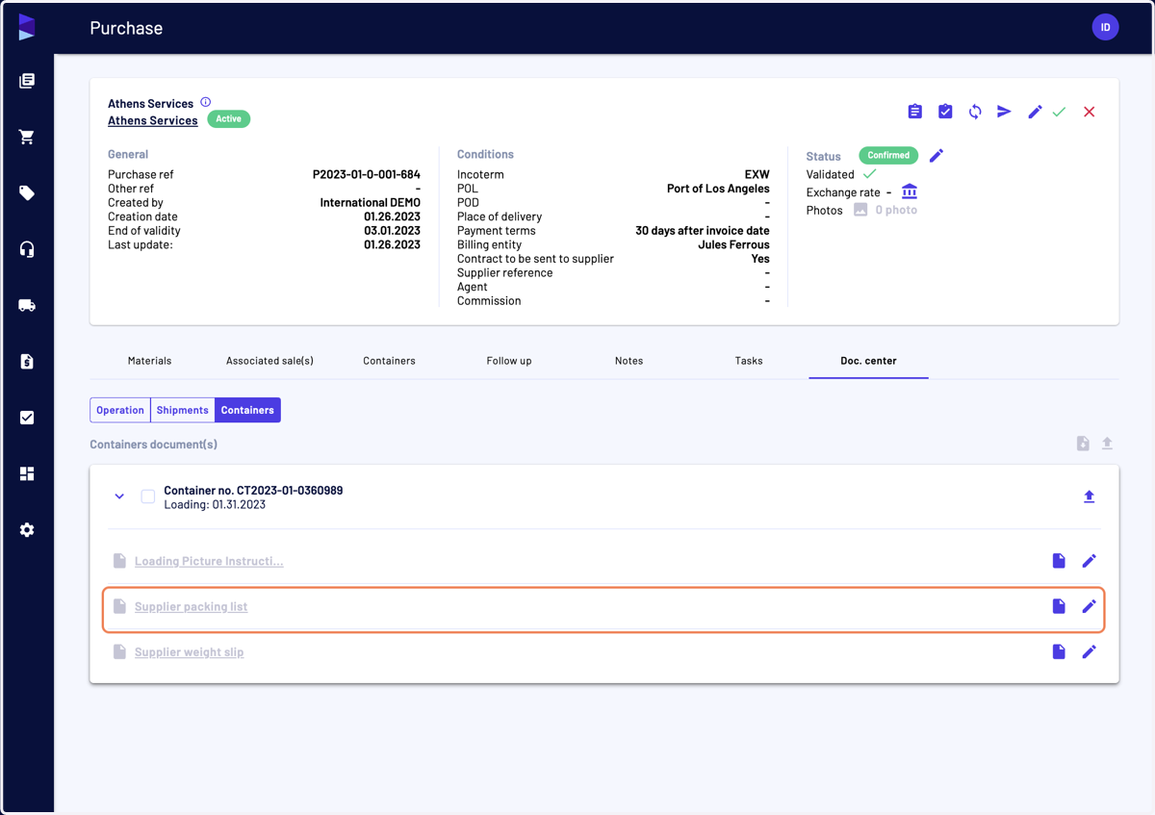Click file icon on Loading Picture Instructi row
This screenshot has width=1155, height=815.
(1059, 561)
